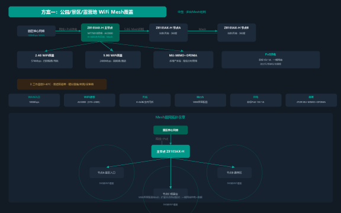Select the Z8103AX-H 节点A box

pos(168,33)
